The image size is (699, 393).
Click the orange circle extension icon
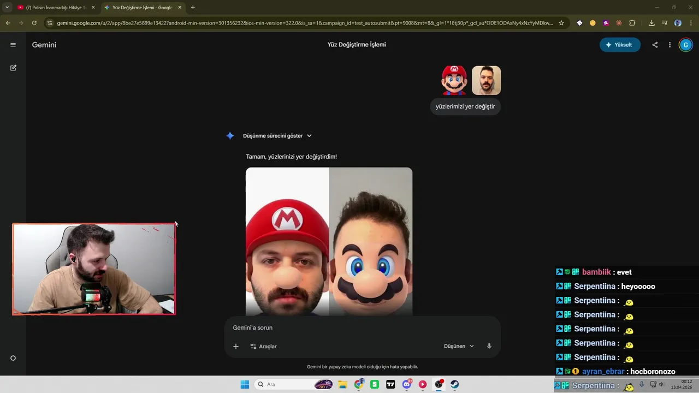(593, 23)
